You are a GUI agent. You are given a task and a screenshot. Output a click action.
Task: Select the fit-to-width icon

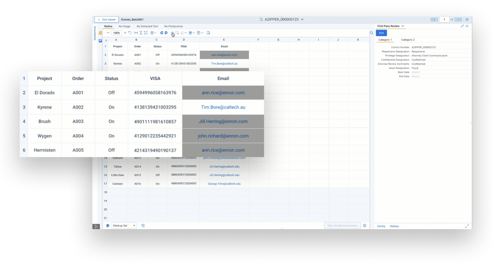tap(136, 33)
